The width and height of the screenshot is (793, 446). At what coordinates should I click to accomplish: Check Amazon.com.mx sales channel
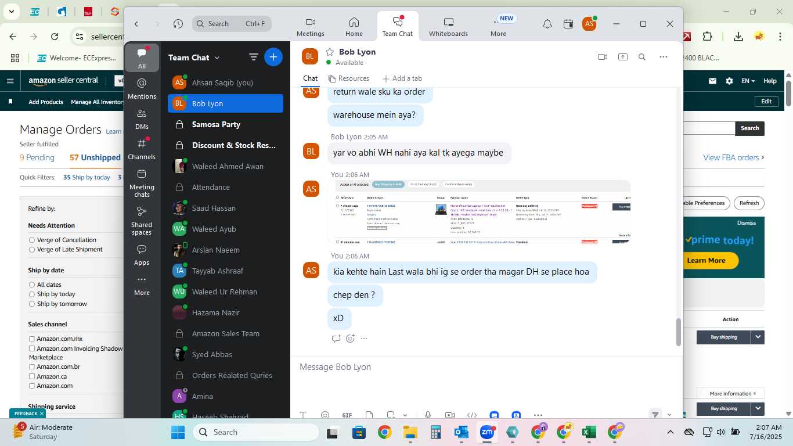click(32, 339)
